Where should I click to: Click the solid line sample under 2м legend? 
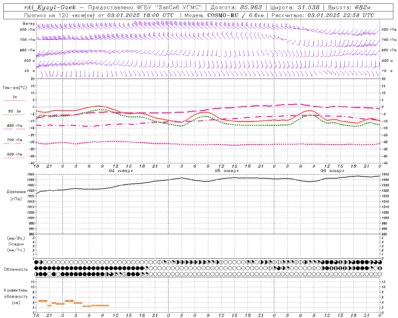click(14, 101)
